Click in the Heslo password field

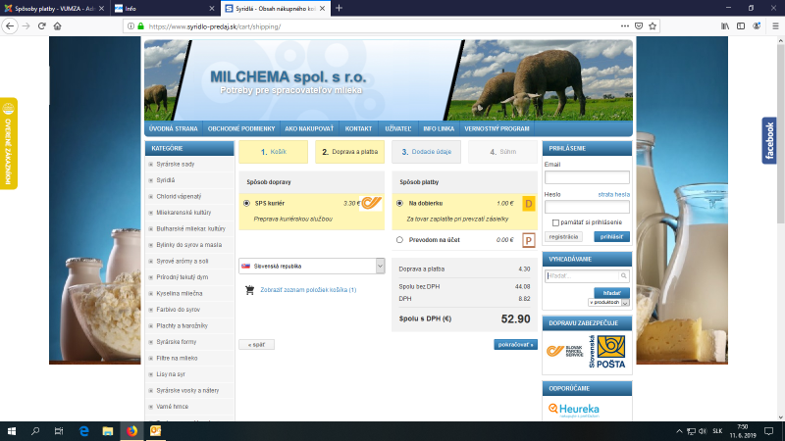point(587,207)
